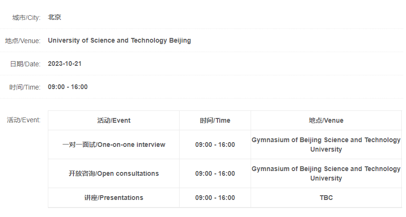
Task: Click the overall time 09:00 - 16:00
Action: (68, 87)
